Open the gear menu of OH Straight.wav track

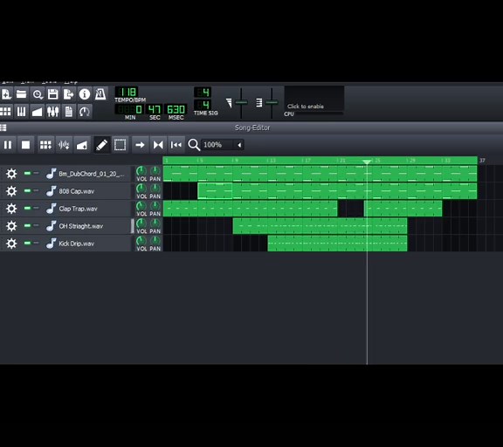point(11,226)
